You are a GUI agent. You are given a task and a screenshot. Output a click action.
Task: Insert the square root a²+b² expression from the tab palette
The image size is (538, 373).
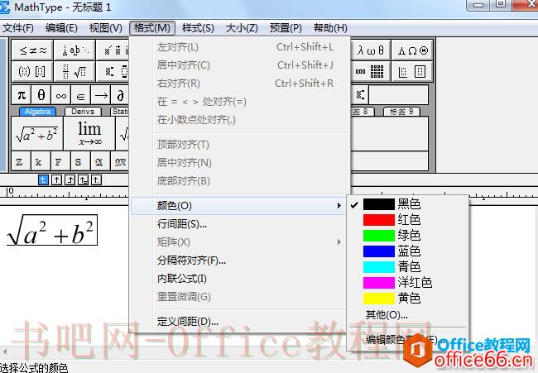[37, 133]
